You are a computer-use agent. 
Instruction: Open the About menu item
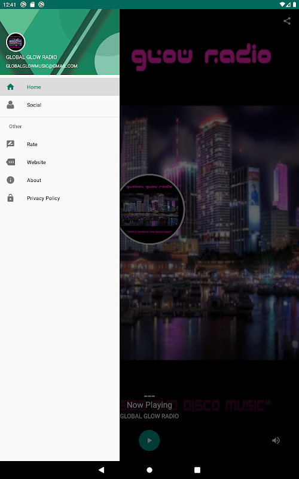point(59,180)
